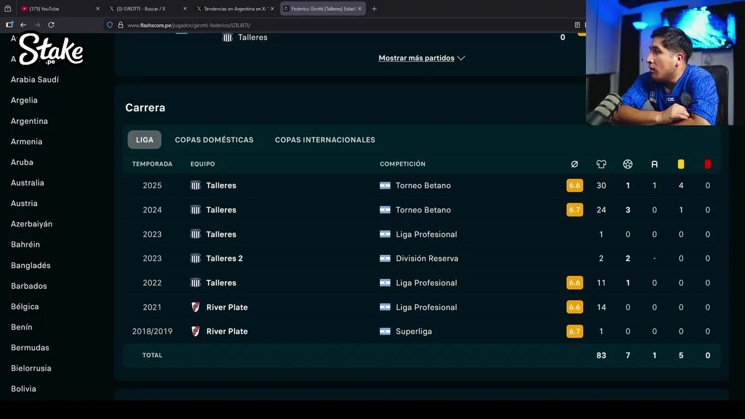Click the goals scored ball icon
Image resolution: width=745 pixels, height=419 pixels.
tap(627, 164)
